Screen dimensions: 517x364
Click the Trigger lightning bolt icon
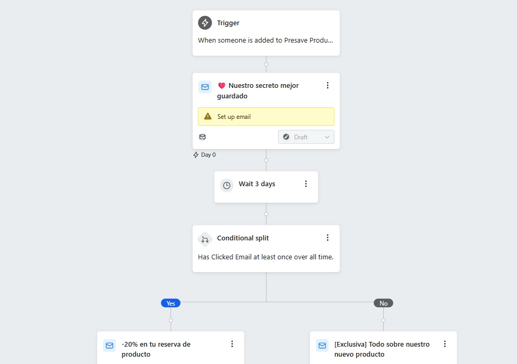pyautogui.click(x=205, y=23)
